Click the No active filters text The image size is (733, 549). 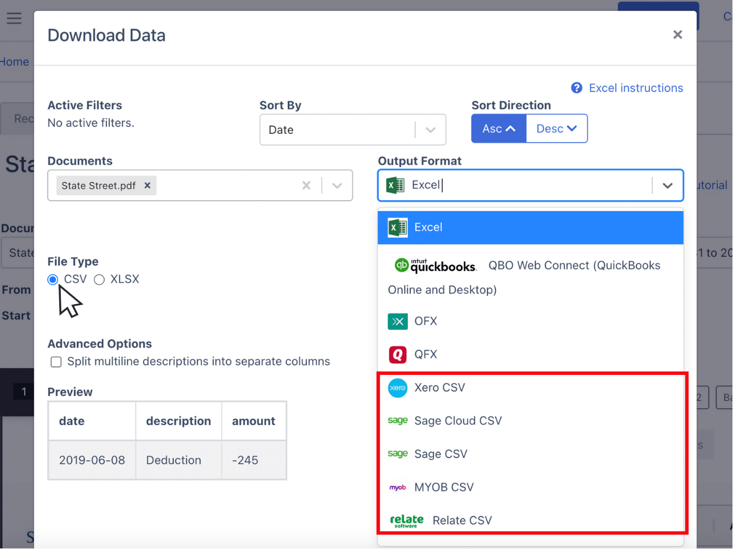pyautogui.click(x=91, y=123)
